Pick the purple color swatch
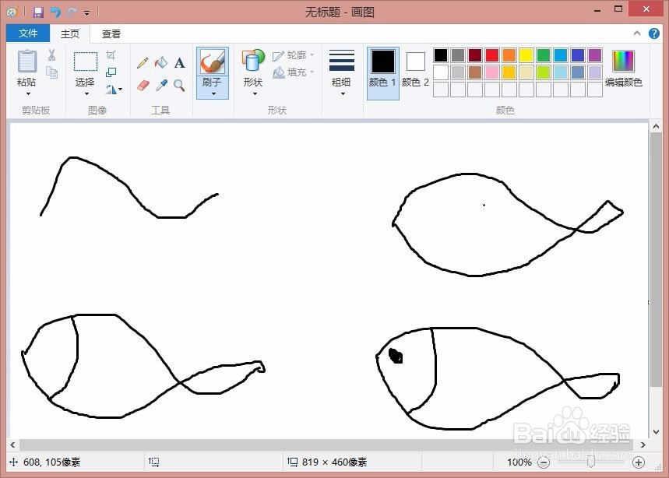Screen dimensions: 669x478 coord(595,55)
